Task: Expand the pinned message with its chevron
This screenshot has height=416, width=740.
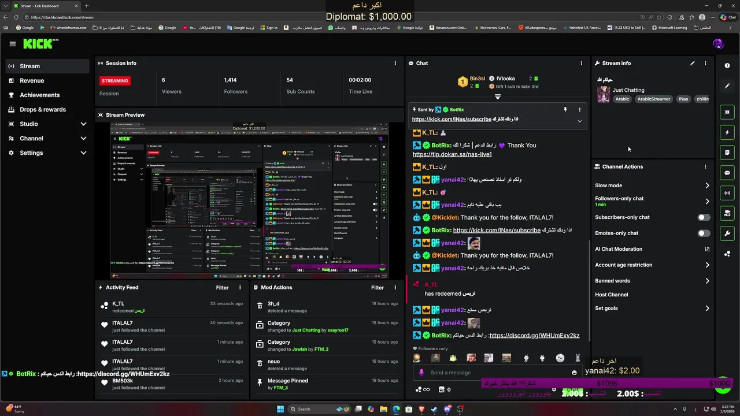Action: [x=579, y=121]
